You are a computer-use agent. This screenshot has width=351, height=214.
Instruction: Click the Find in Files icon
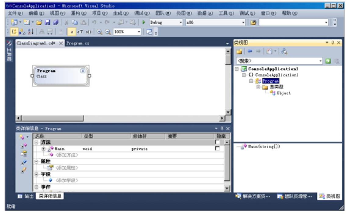253,23
